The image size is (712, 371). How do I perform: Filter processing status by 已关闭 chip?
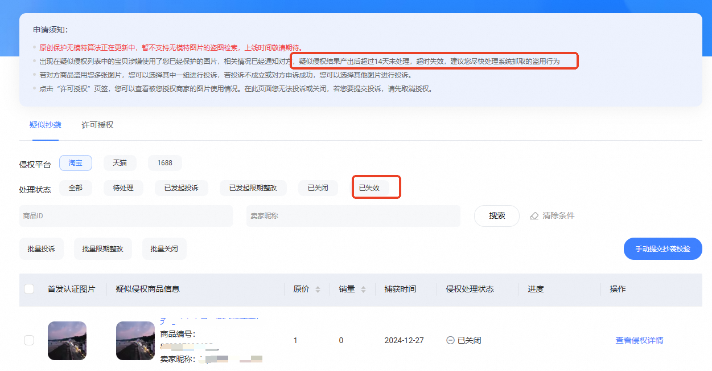(x=318, y=188)
